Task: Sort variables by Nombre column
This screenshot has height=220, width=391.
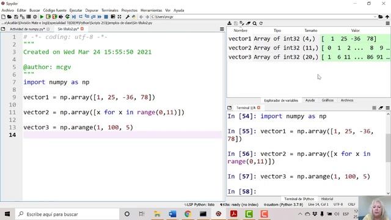Action: coord(240,31)
